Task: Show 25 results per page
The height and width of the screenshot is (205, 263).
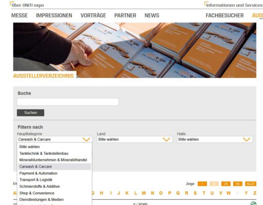Action: pyautogui.click(x=226, y=184)
